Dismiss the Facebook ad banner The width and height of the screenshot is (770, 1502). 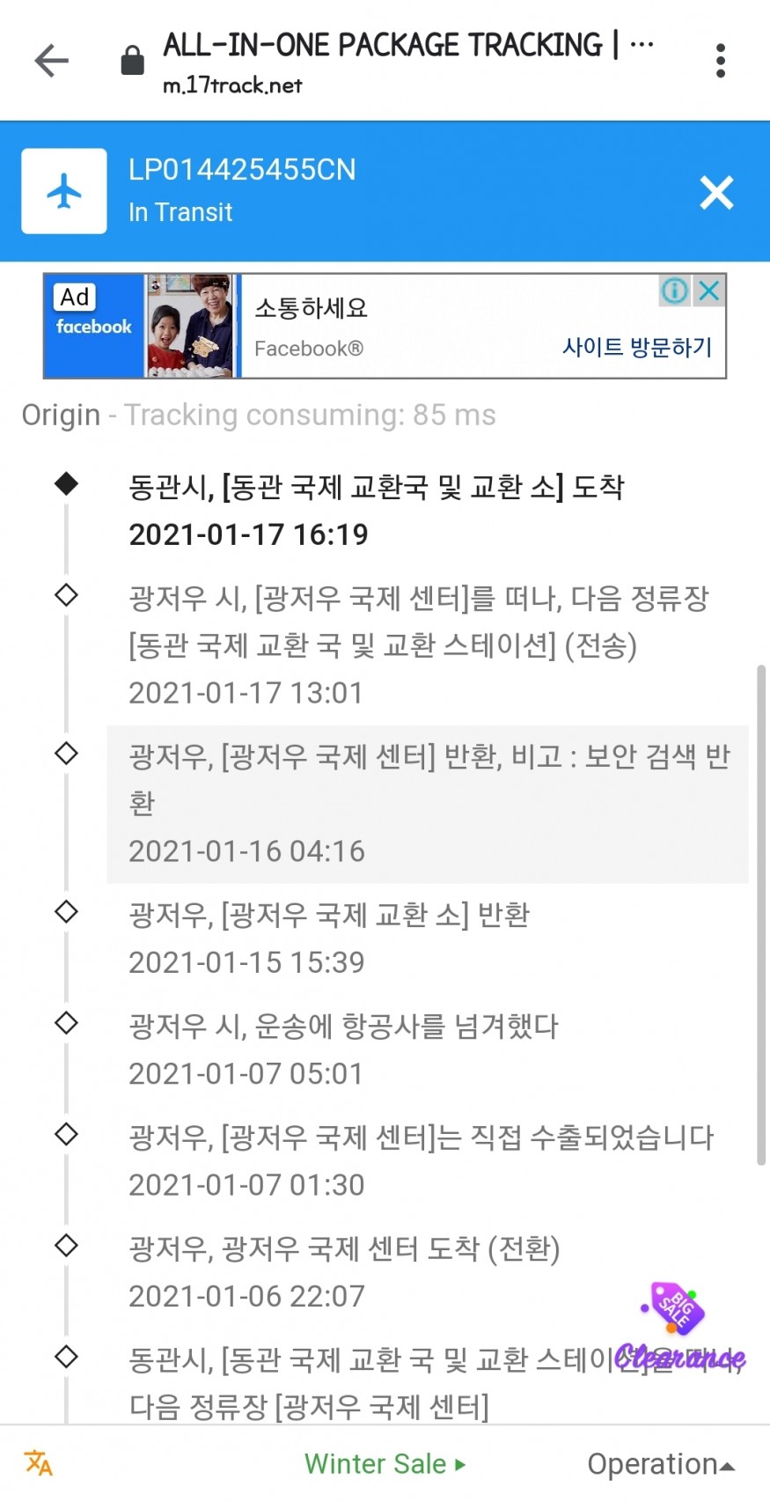point(709,291)
